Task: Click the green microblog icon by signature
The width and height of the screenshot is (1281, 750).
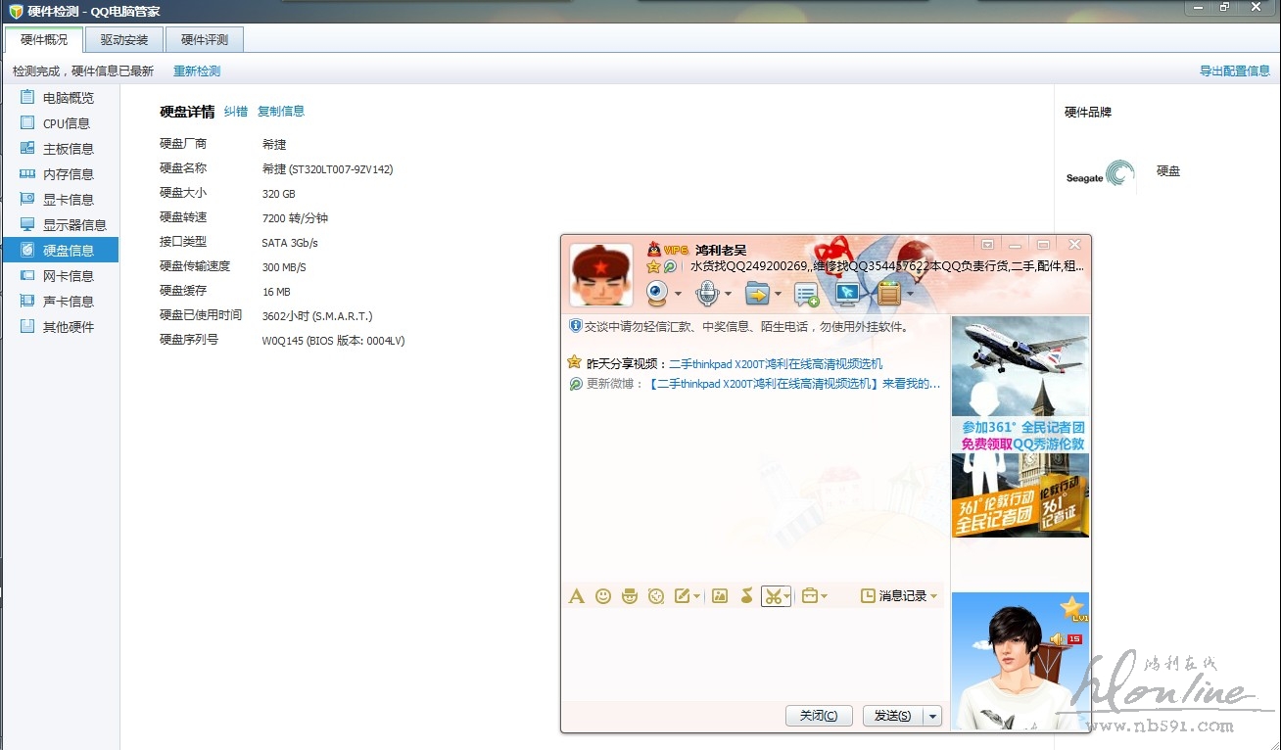Action: (670, 266)
